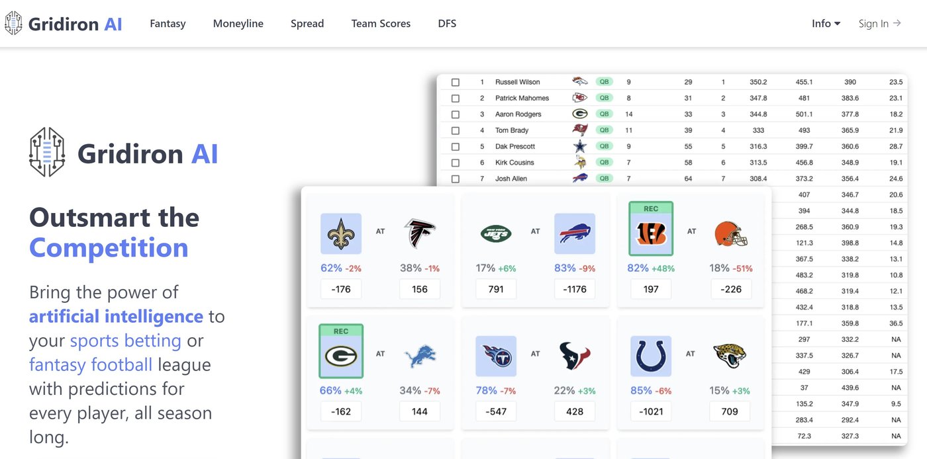Viewport: 927px width, 459px height.
Task: Click the Bills logo beside Josh Allen
Action: 580,179
